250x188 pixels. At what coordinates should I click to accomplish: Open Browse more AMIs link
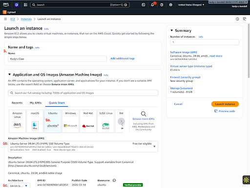coord(144,119)
